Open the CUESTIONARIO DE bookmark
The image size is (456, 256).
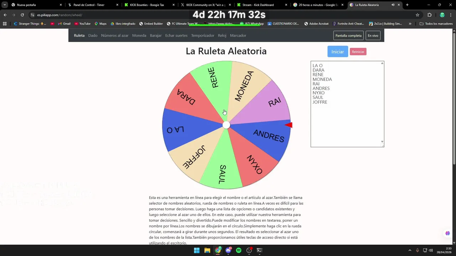point(283,24)
